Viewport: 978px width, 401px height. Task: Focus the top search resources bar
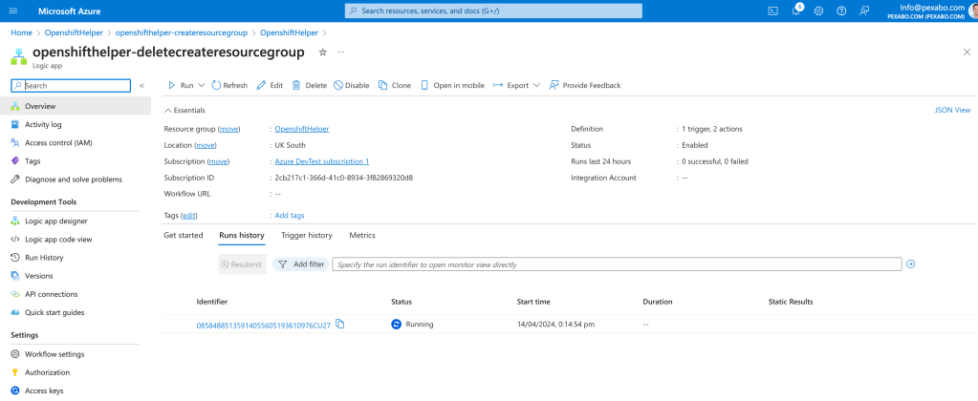(x=493, y=11)
